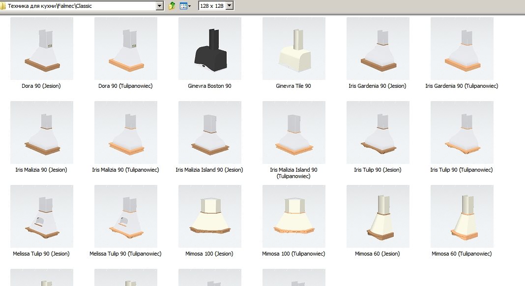Click the 'Iris Malizia Island 90 (Tulipanowiec)' label
Viewport: 525px width, 286px height.
(293, 173)
